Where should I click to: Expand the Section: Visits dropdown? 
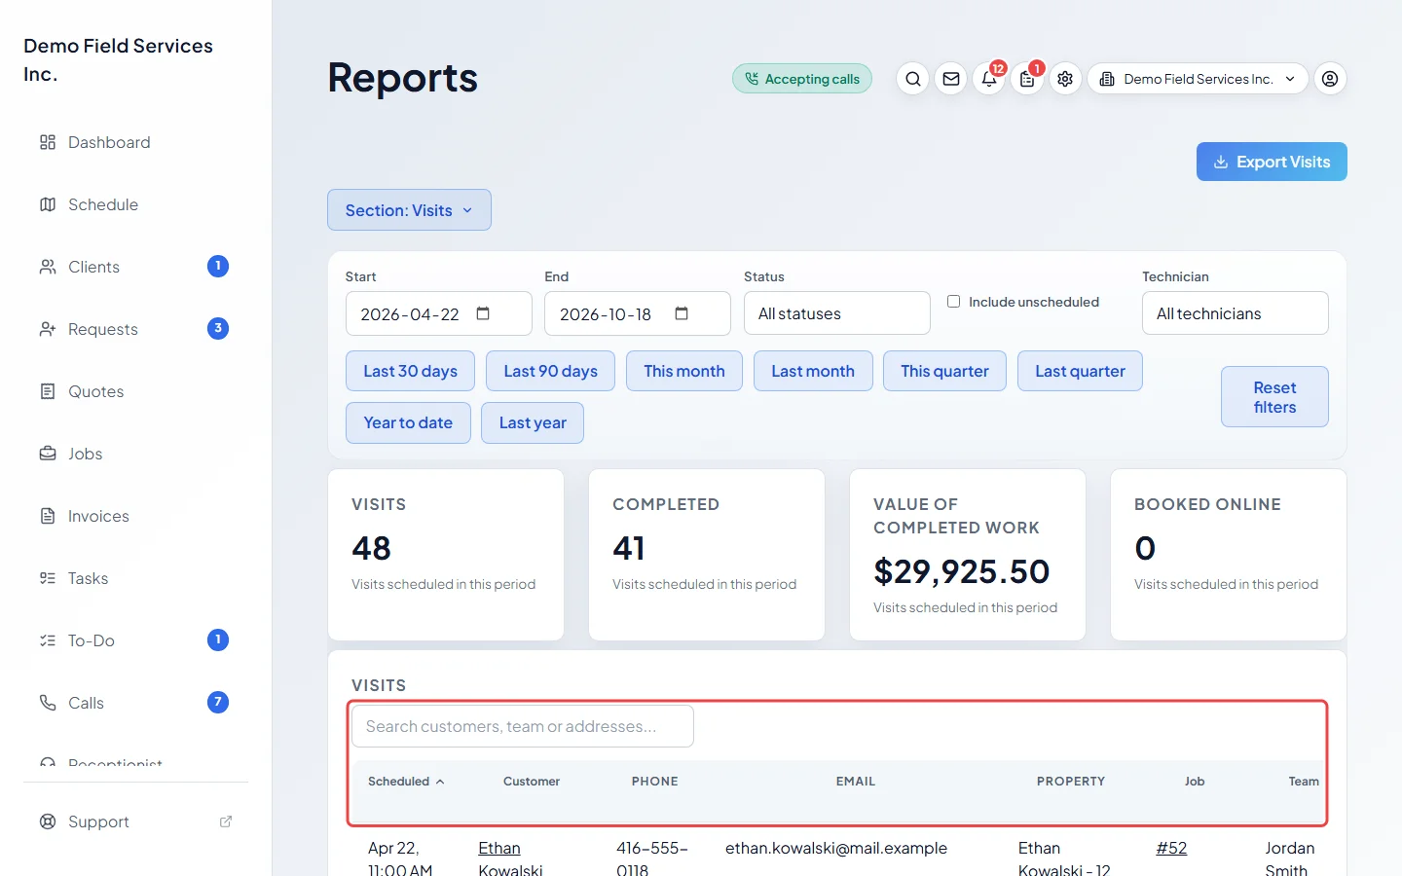click(409, 210)
